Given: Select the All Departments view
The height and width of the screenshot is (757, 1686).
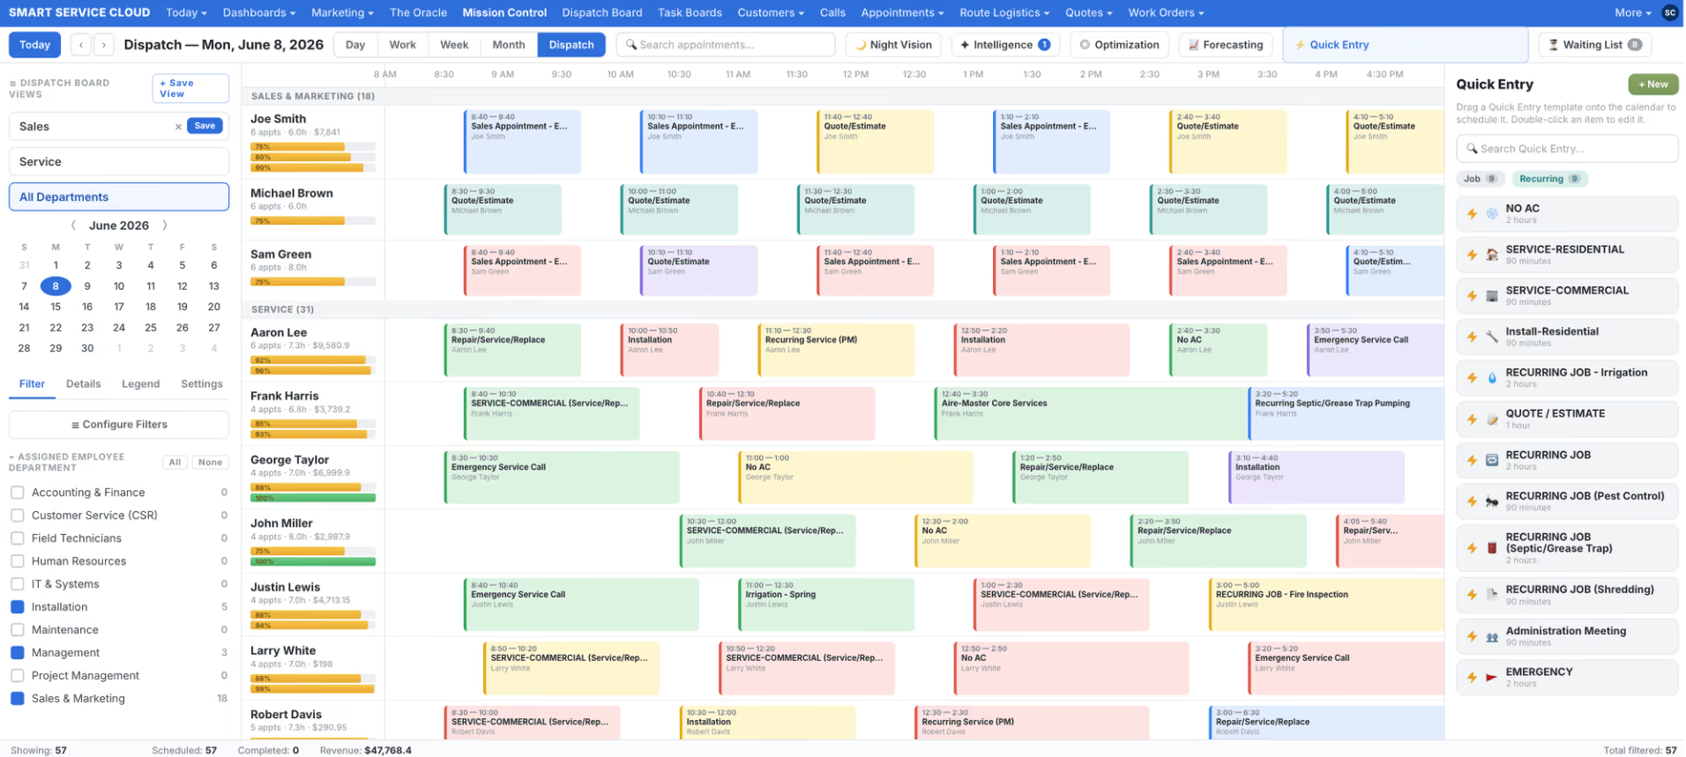Looking at the screenshot, I should (x=119, y=197).
